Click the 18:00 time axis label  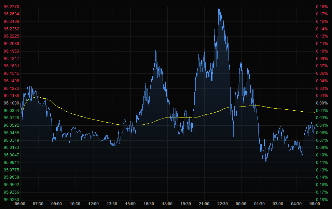point(167,204)
